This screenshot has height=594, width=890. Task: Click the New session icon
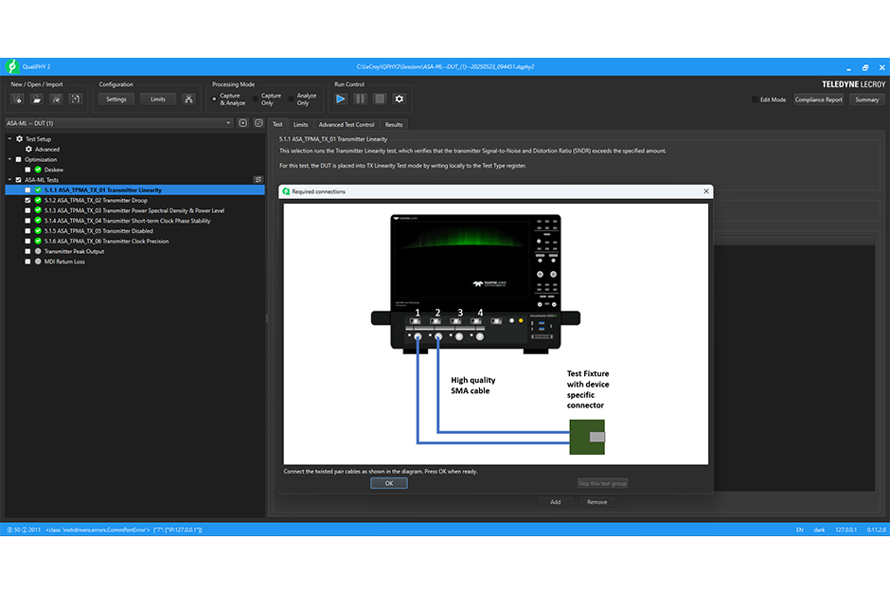[x=17, y=99]
